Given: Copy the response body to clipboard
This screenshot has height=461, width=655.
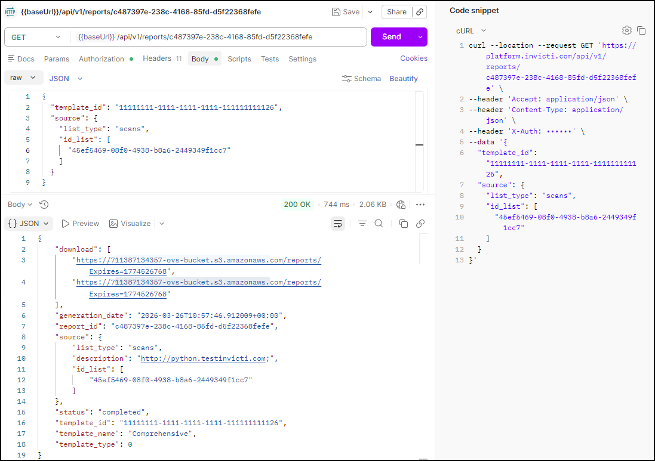Looking at the screenshot, I should (x=404, y=224).
